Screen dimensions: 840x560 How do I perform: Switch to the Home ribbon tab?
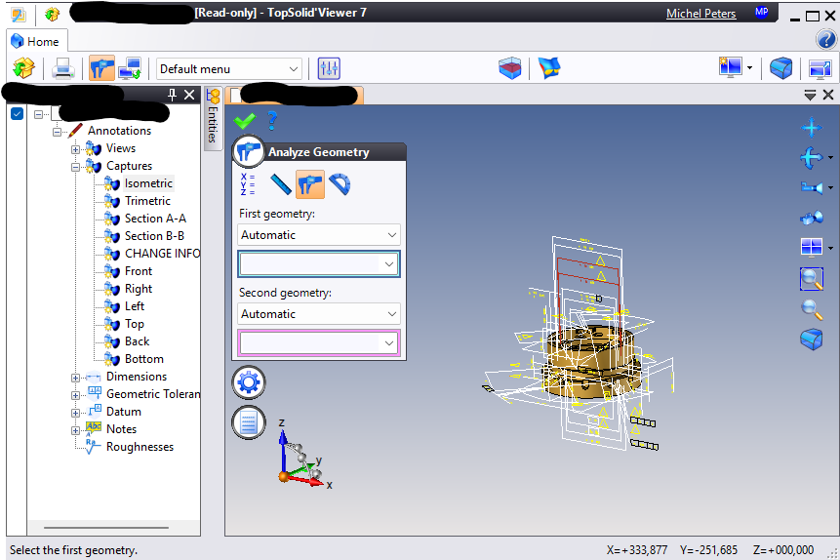[35, 41]
